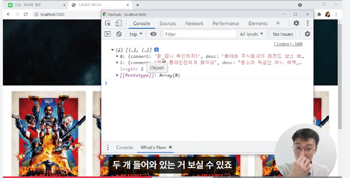This screenshot has width=350, height=178.
Task: Focus the console Filter field
Action: 200,34
